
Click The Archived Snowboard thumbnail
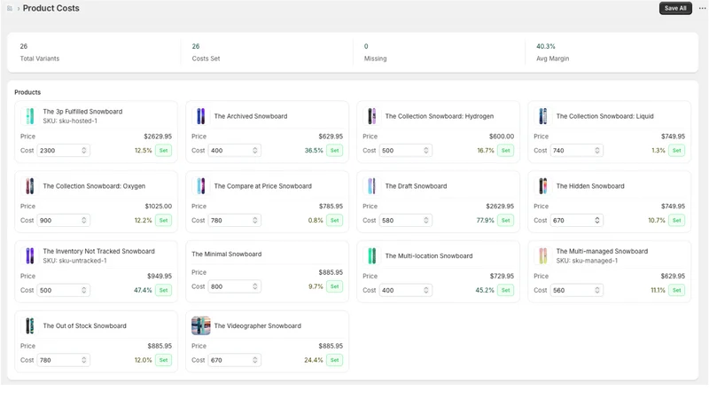(x=201, y=116)
